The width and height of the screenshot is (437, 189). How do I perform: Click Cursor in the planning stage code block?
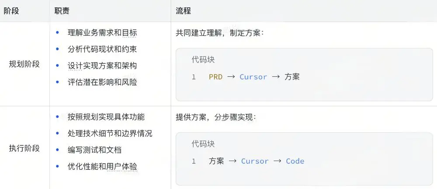(253, 77)
